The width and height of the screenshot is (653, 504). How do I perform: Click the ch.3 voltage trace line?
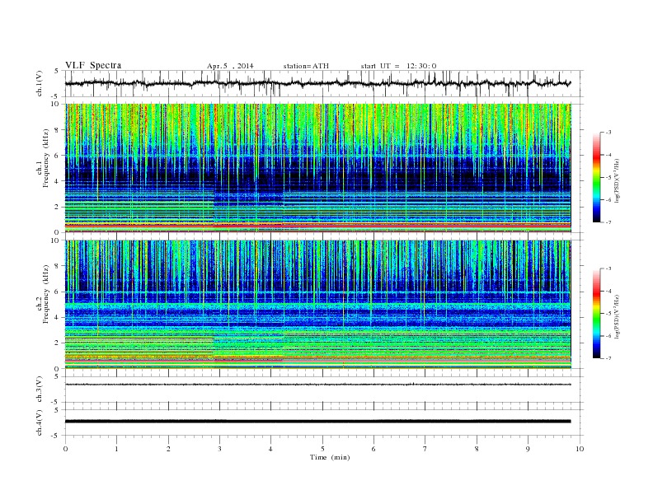[x=317, y=385]
